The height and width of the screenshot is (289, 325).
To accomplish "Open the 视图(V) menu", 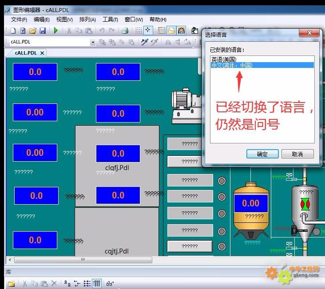I will pos(64,20).
